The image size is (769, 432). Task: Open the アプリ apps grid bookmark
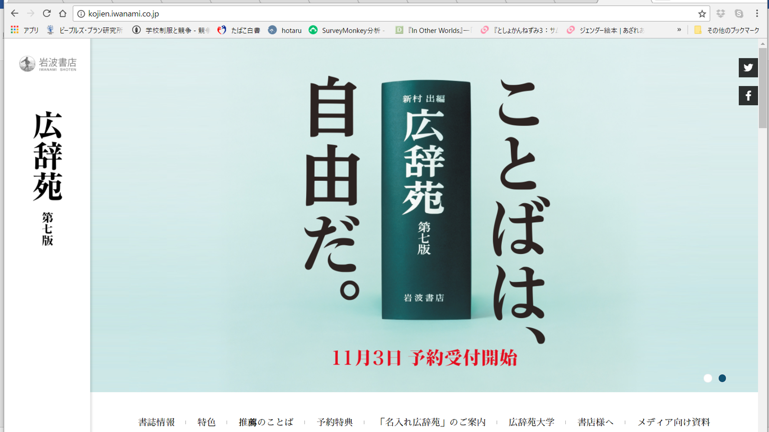(25, 30)
